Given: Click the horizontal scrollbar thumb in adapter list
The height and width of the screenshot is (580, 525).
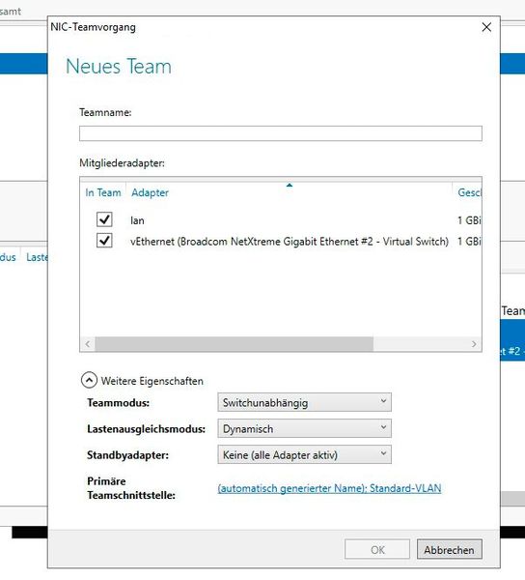Looking at the screenshot, I should click(235, 344).
